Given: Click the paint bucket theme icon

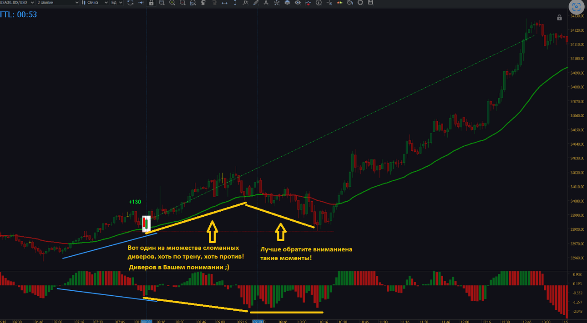Looking at the screenshot, I should 350,3.
